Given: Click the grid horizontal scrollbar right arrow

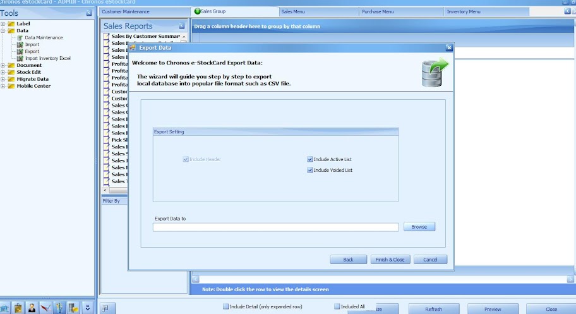Looking at the screenshot, I should [570, 279].
